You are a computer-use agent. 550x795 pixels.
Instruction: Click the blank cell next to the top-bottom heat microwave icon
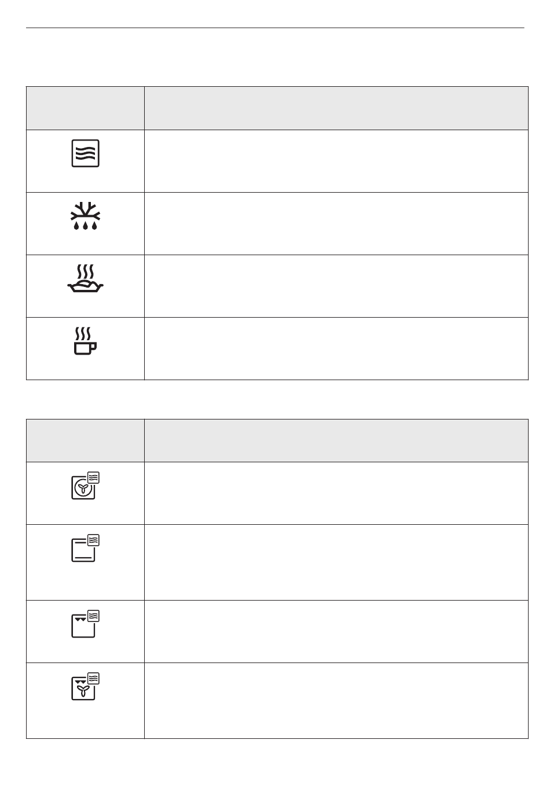click(x=336, y=562)
